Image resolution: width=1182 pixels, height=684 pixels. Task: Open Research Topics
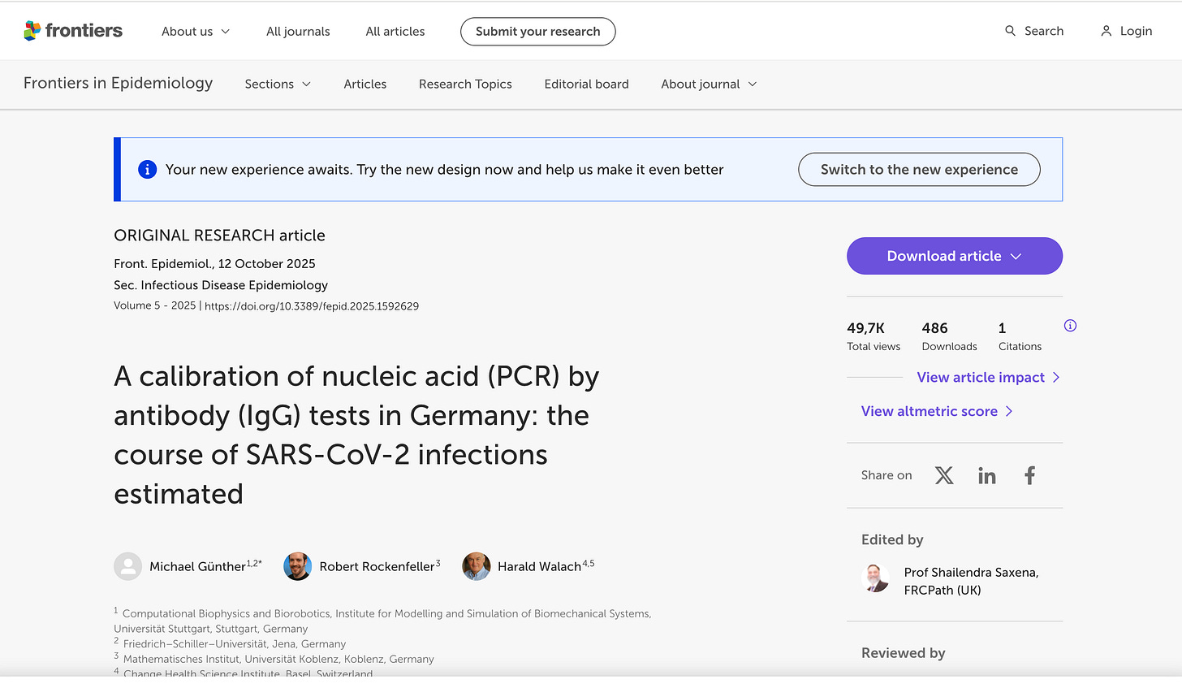(x=465, y=84)
